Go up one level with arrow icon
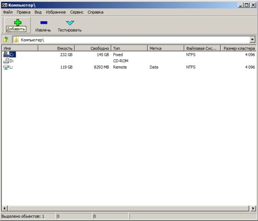 pyautogui.click(x=6, y=40)
